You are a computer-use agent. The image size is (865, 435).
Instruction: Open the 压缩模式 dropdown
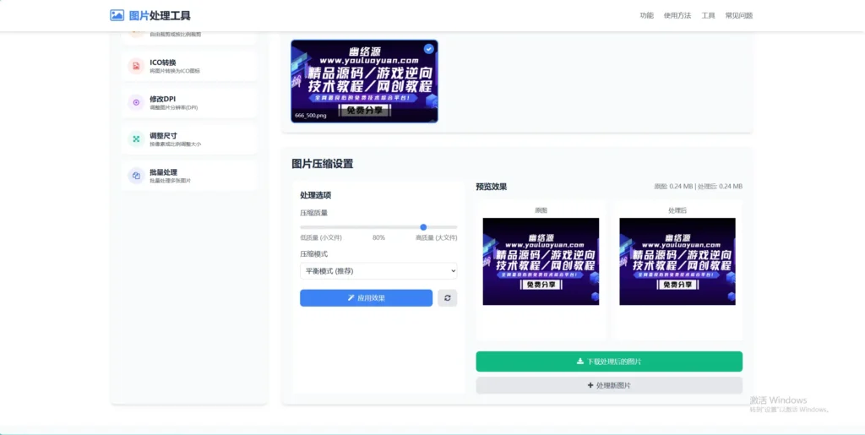[378, 270]
